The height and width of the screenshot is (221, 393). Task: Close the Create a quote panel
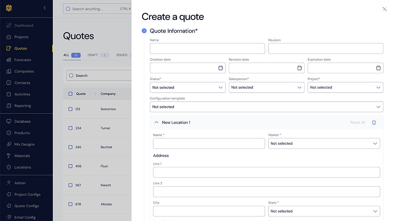coord(384,9)
